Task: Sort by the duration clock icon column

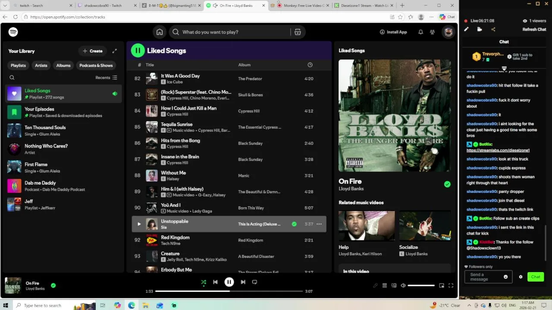Action: pyautogui.click(x=310, y=65)
